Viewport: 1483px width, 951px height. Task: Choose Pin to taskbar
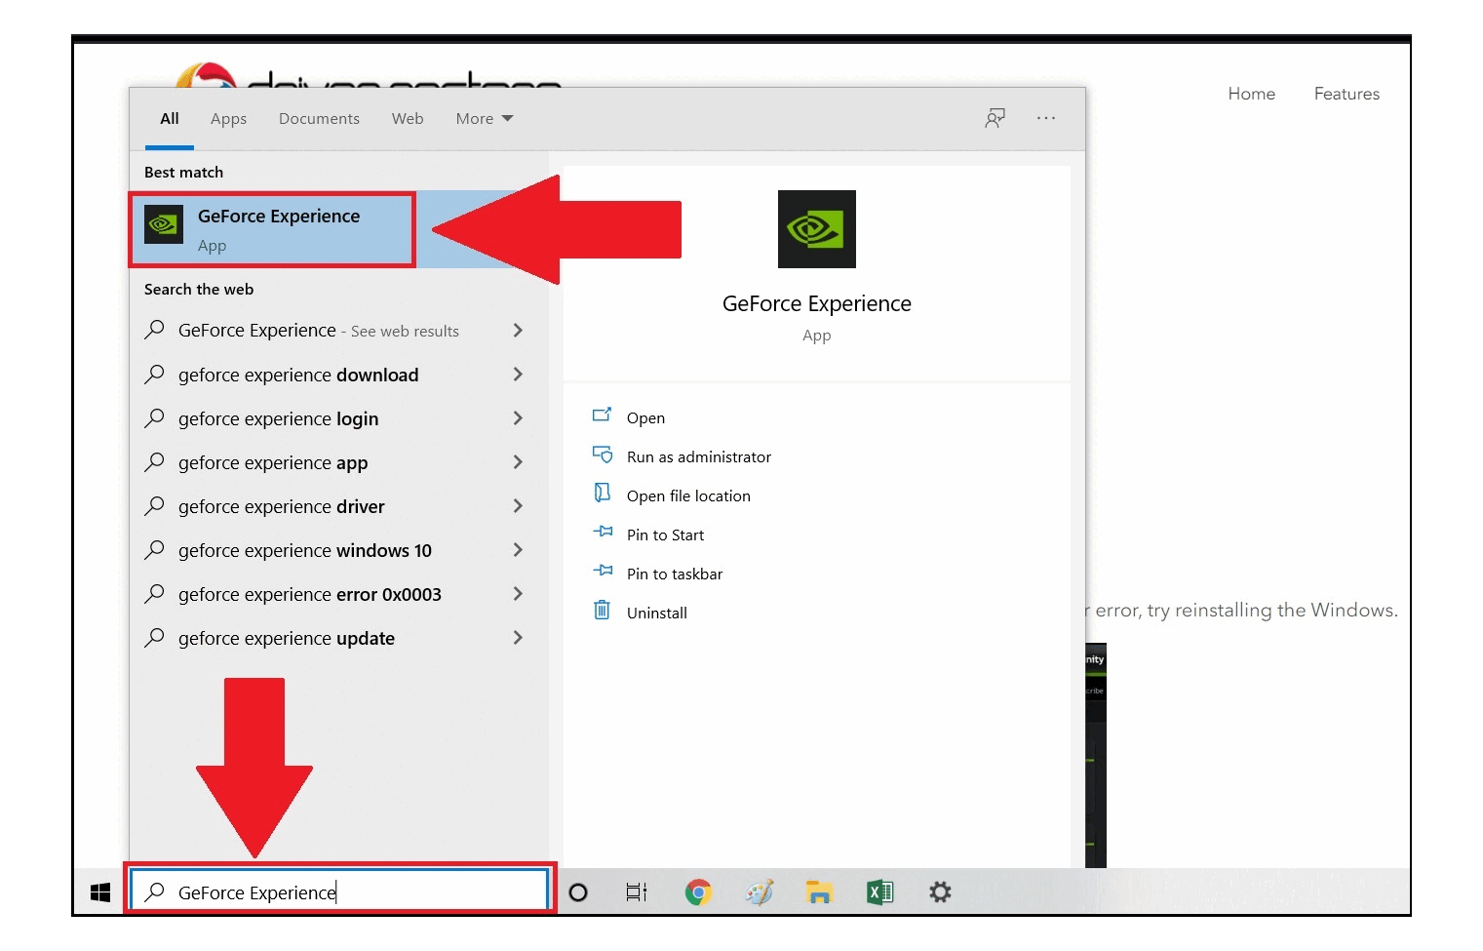675,574
